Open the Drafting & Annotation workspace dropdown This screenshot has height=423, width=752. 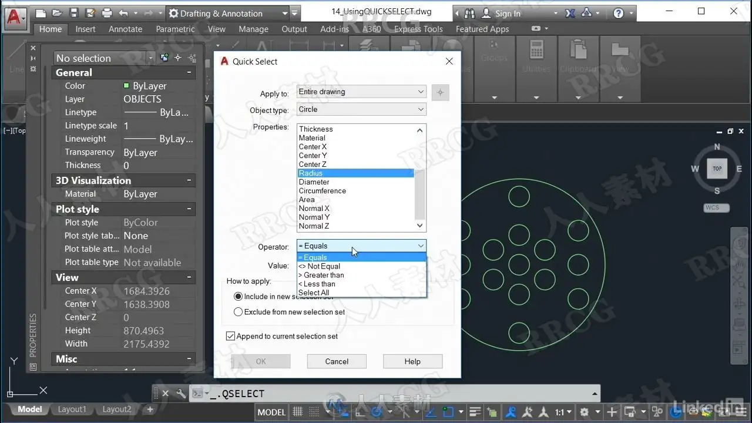tap(286, 13)
